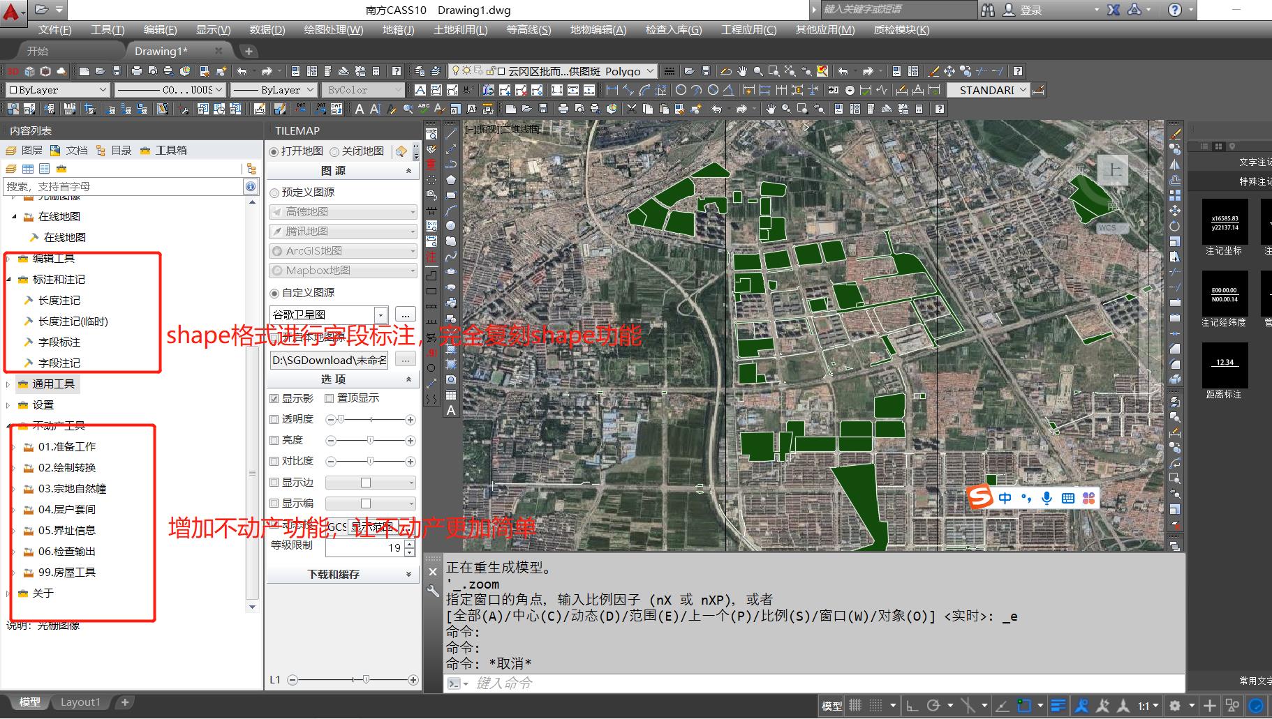Toggle polar tracking in status bar
The image size is (1272, 719).
click(934, 705)
